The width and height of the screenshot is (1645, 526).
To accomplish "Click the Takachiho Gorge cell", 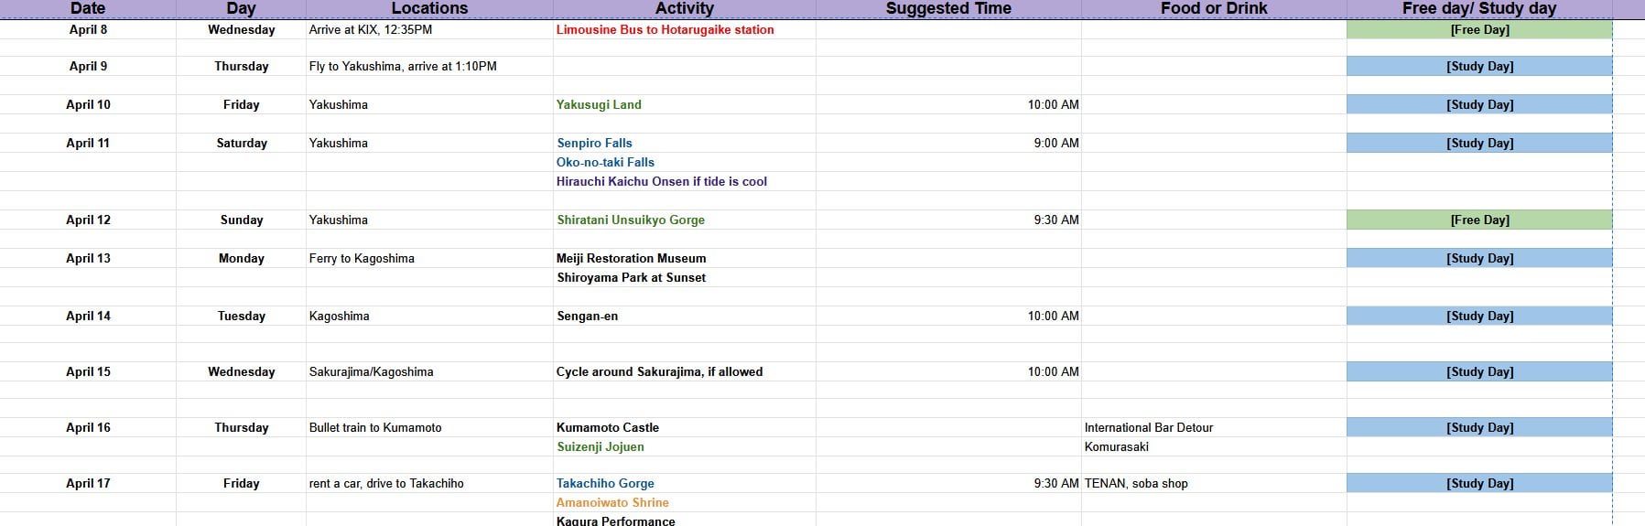I will click(x=684, y=483).
